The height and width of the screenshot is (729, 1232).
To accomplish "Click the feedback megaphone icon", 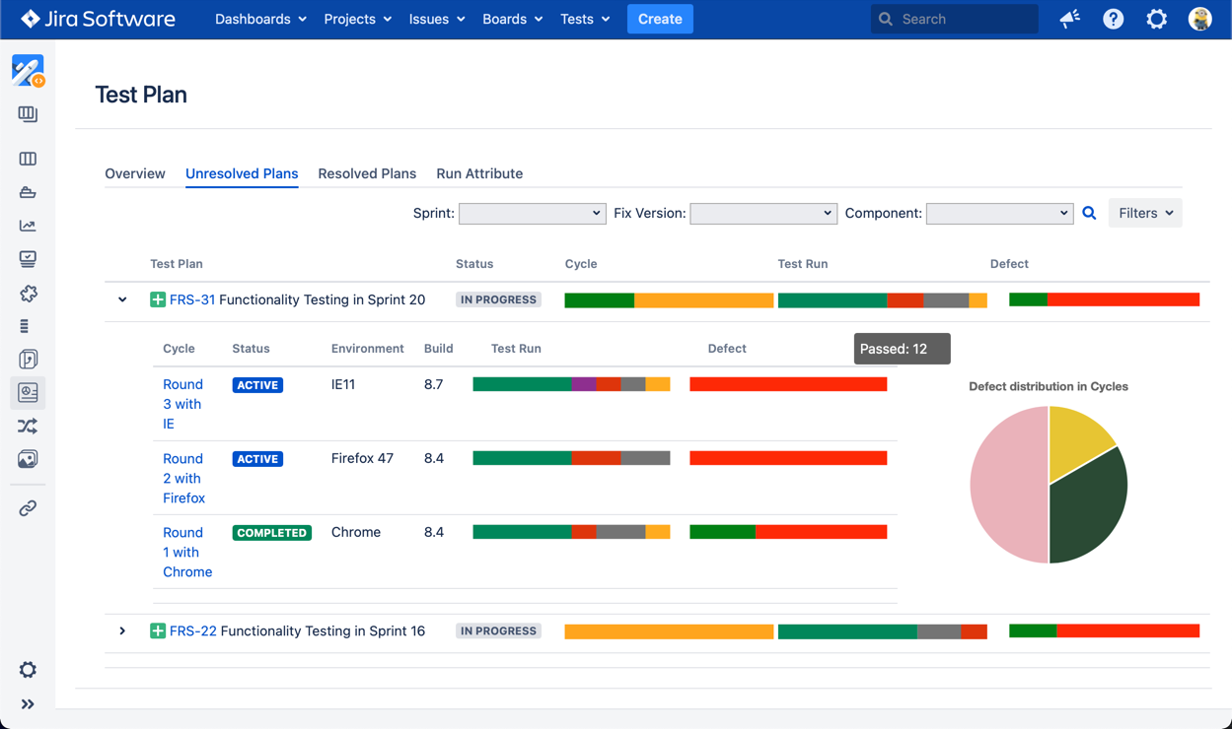I will pos(1069,19).
